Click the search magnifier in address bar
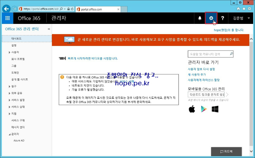 (61, 9)
